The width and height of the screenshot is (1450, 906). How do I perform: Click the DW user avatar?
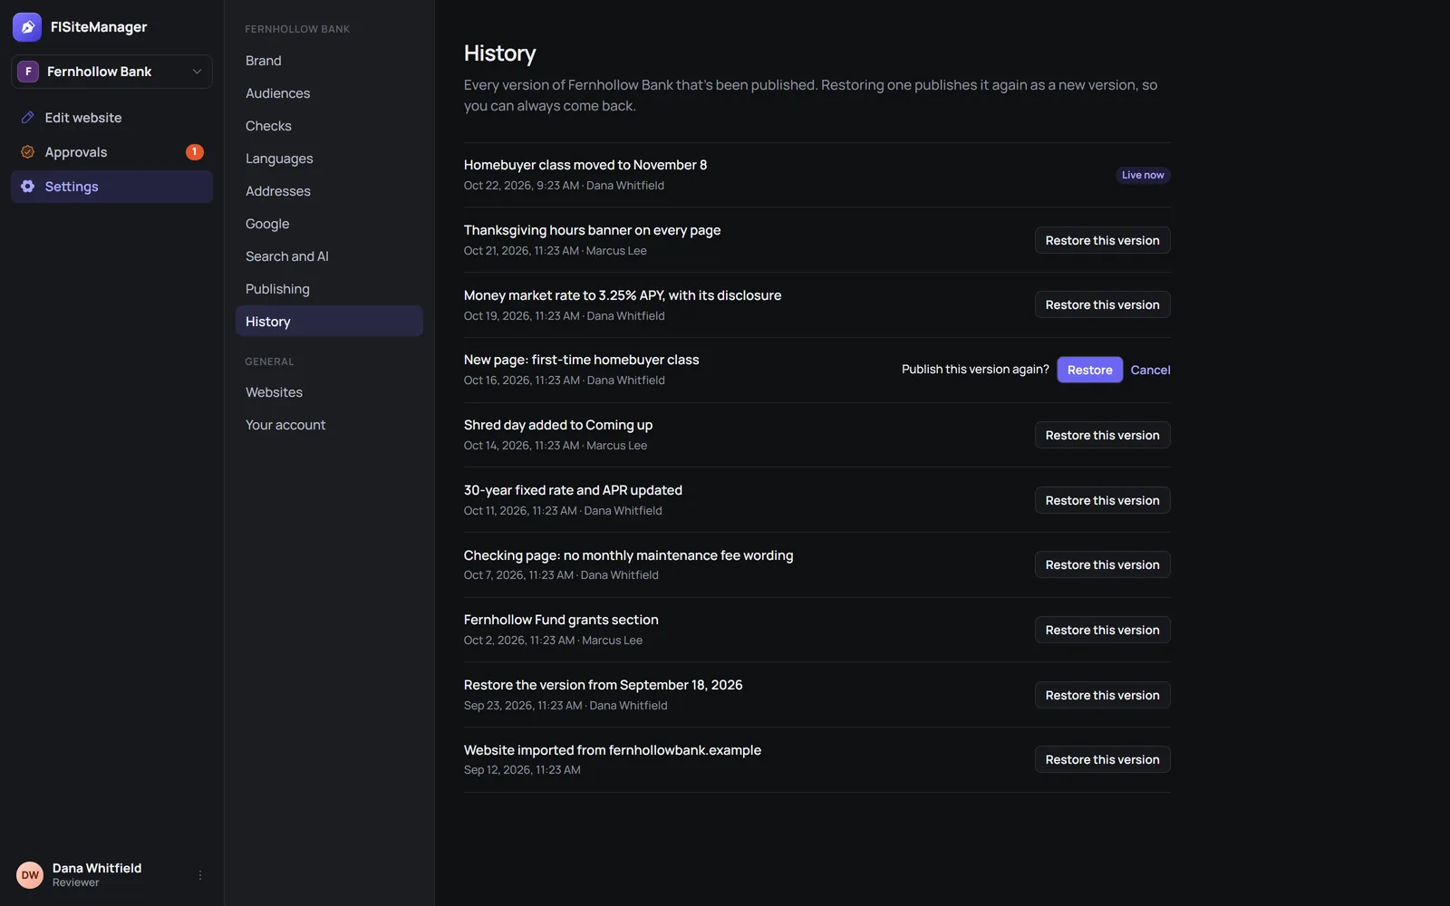(30, 875)
